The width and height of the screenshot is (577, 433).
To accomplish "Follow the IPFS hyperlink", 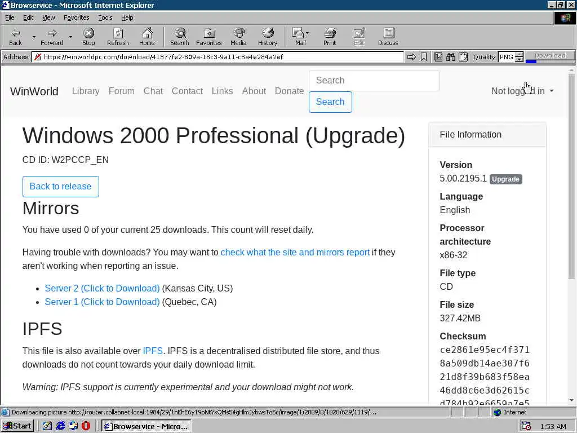I will (x=153, y=351).
